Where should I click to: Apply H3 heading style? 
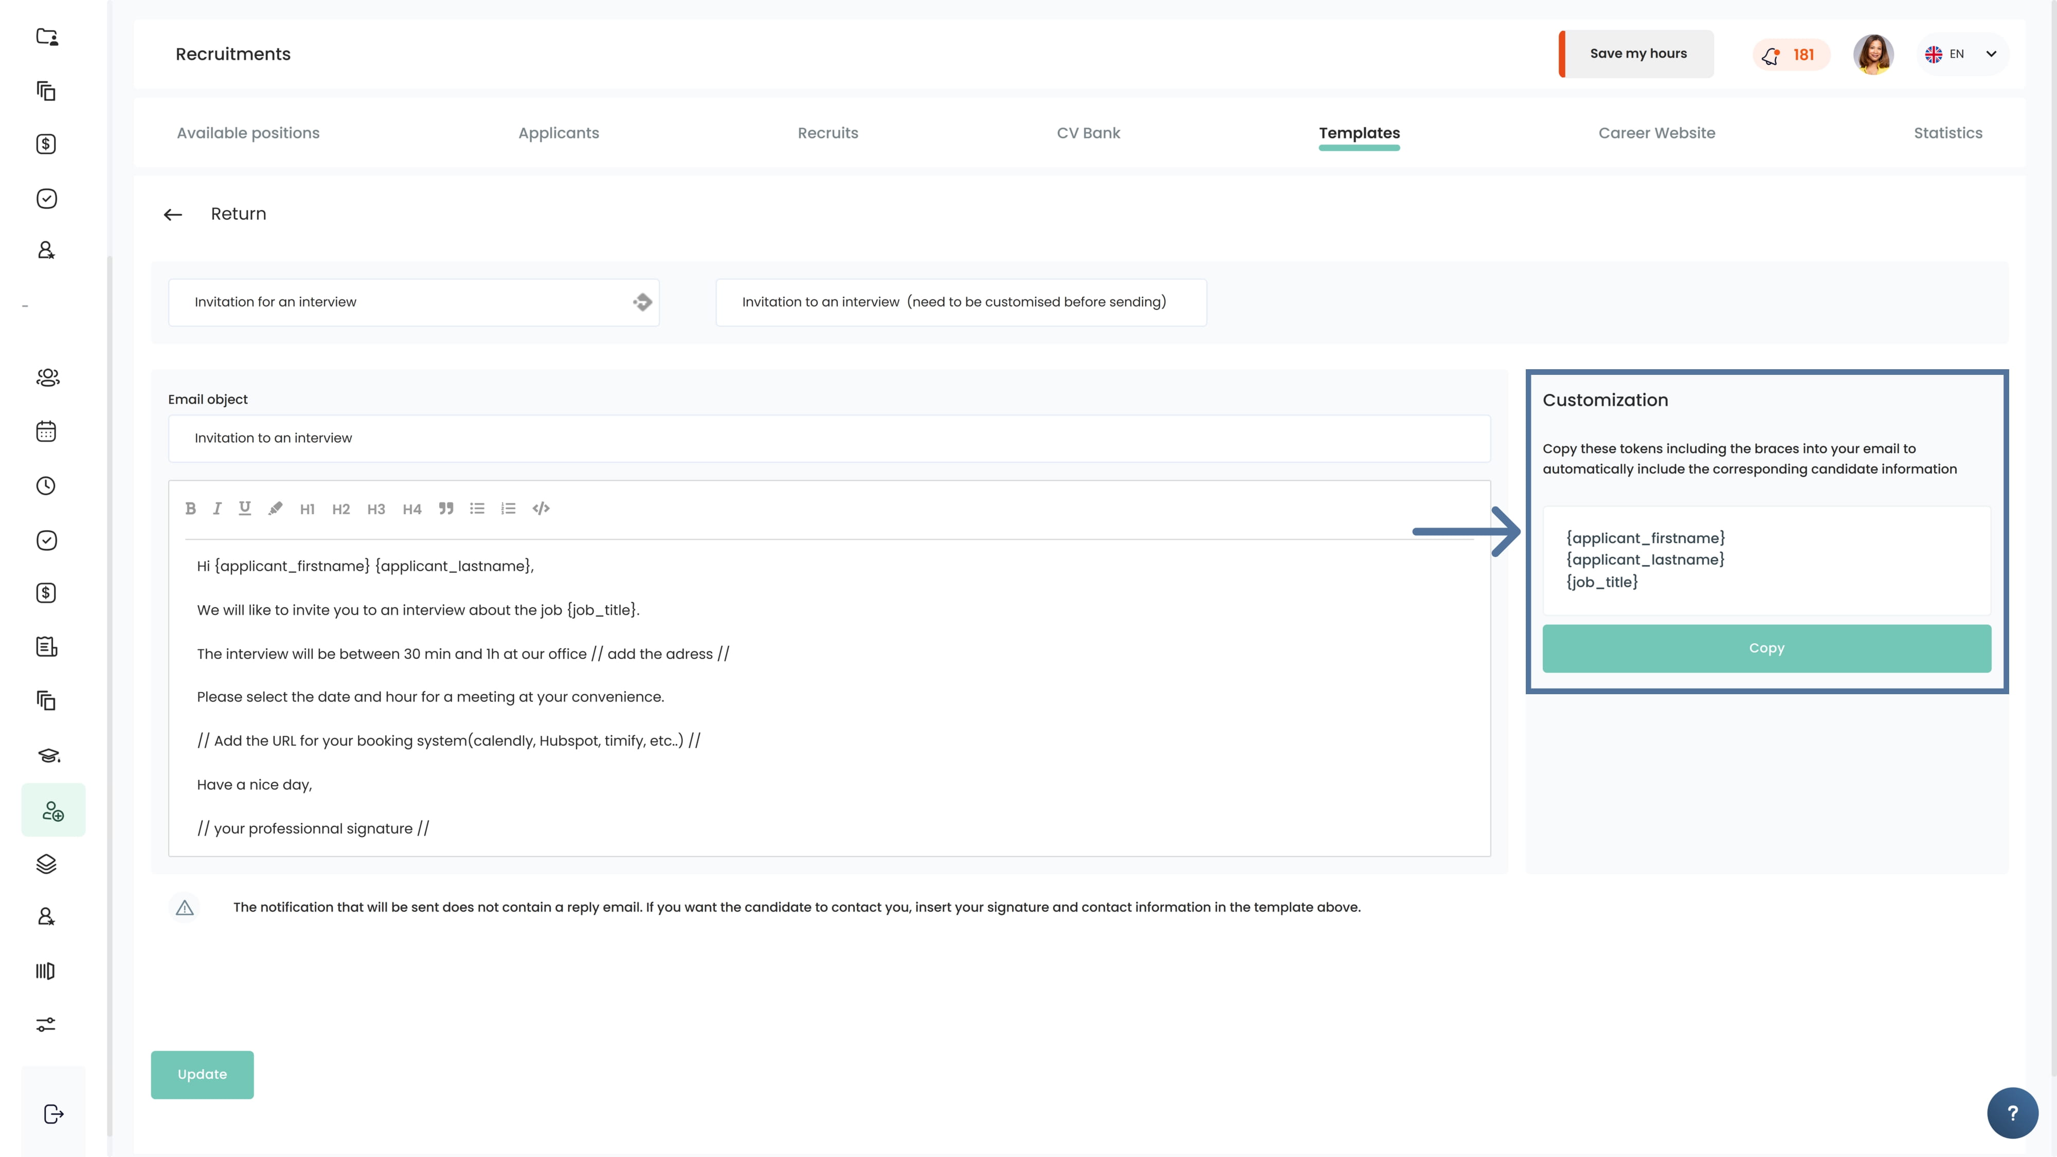(376, 510)
